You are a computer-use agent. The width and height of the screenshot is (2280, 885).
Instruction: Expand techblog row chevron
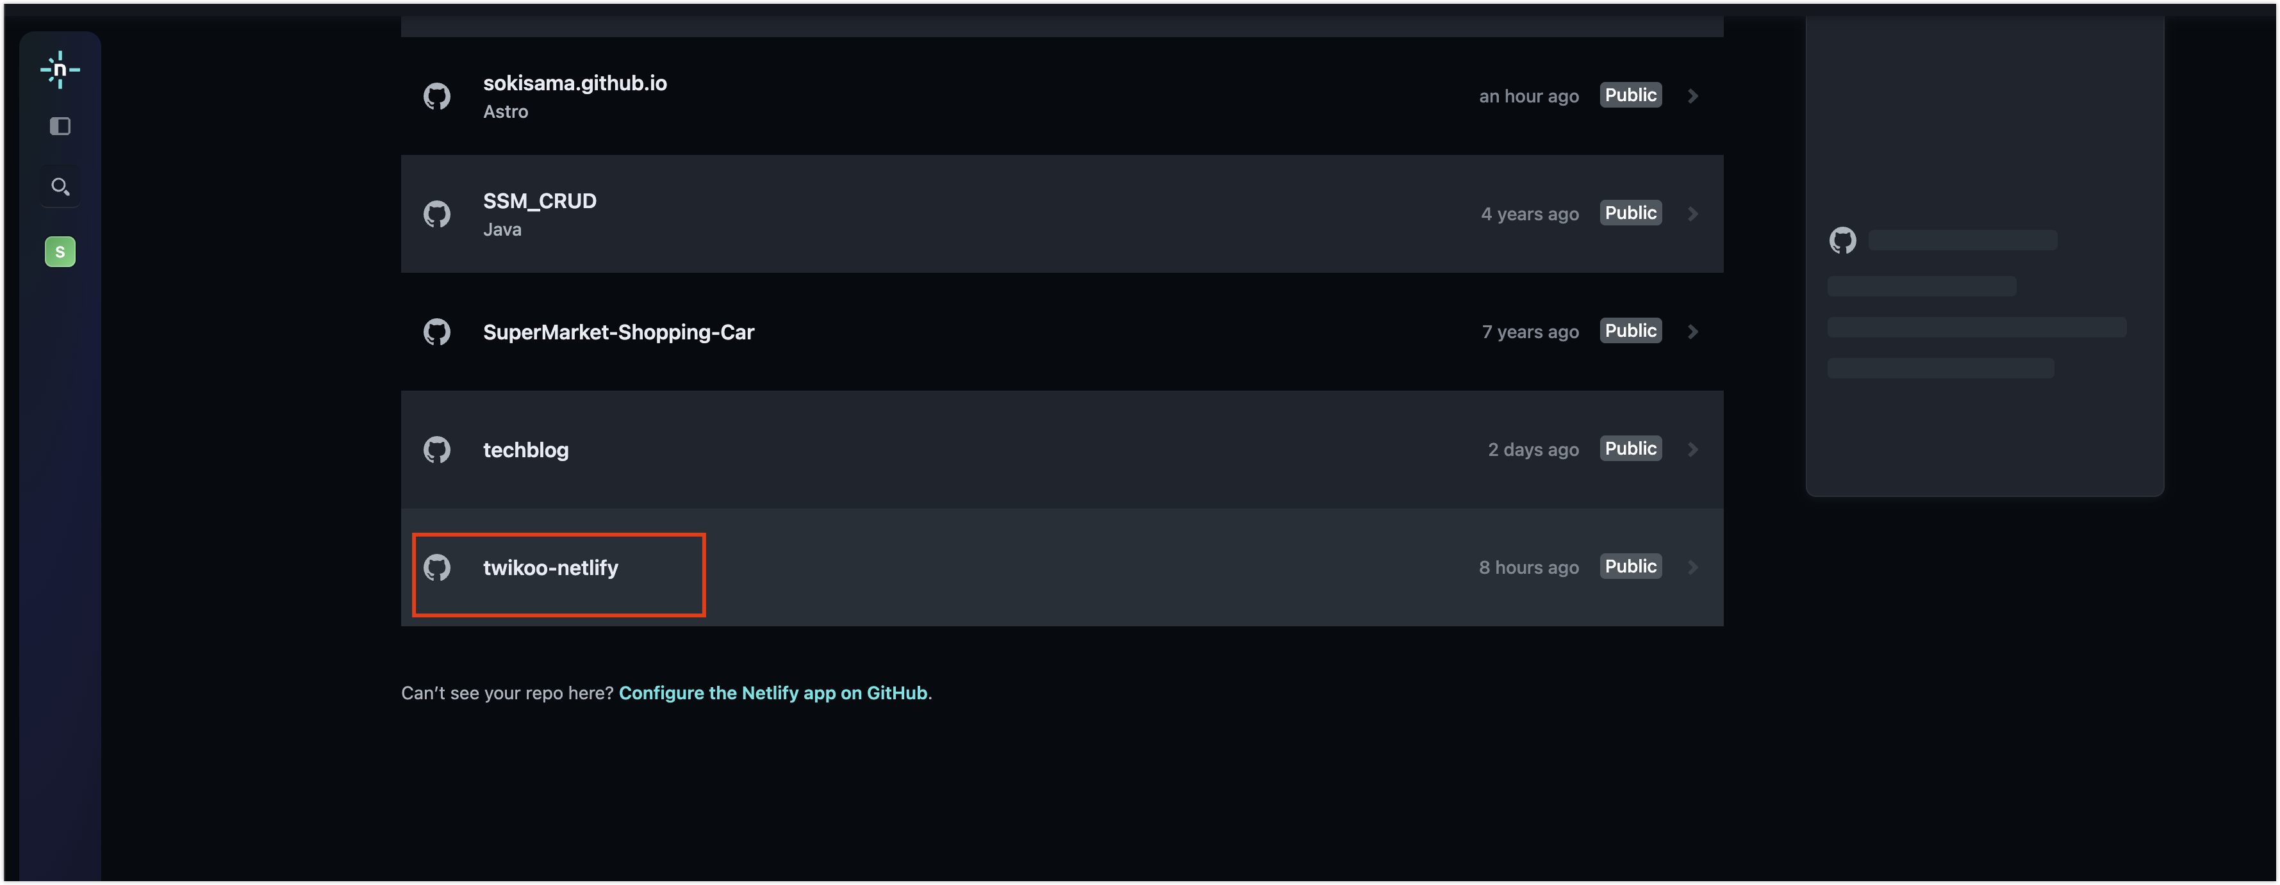click(x=1692, y=449)
